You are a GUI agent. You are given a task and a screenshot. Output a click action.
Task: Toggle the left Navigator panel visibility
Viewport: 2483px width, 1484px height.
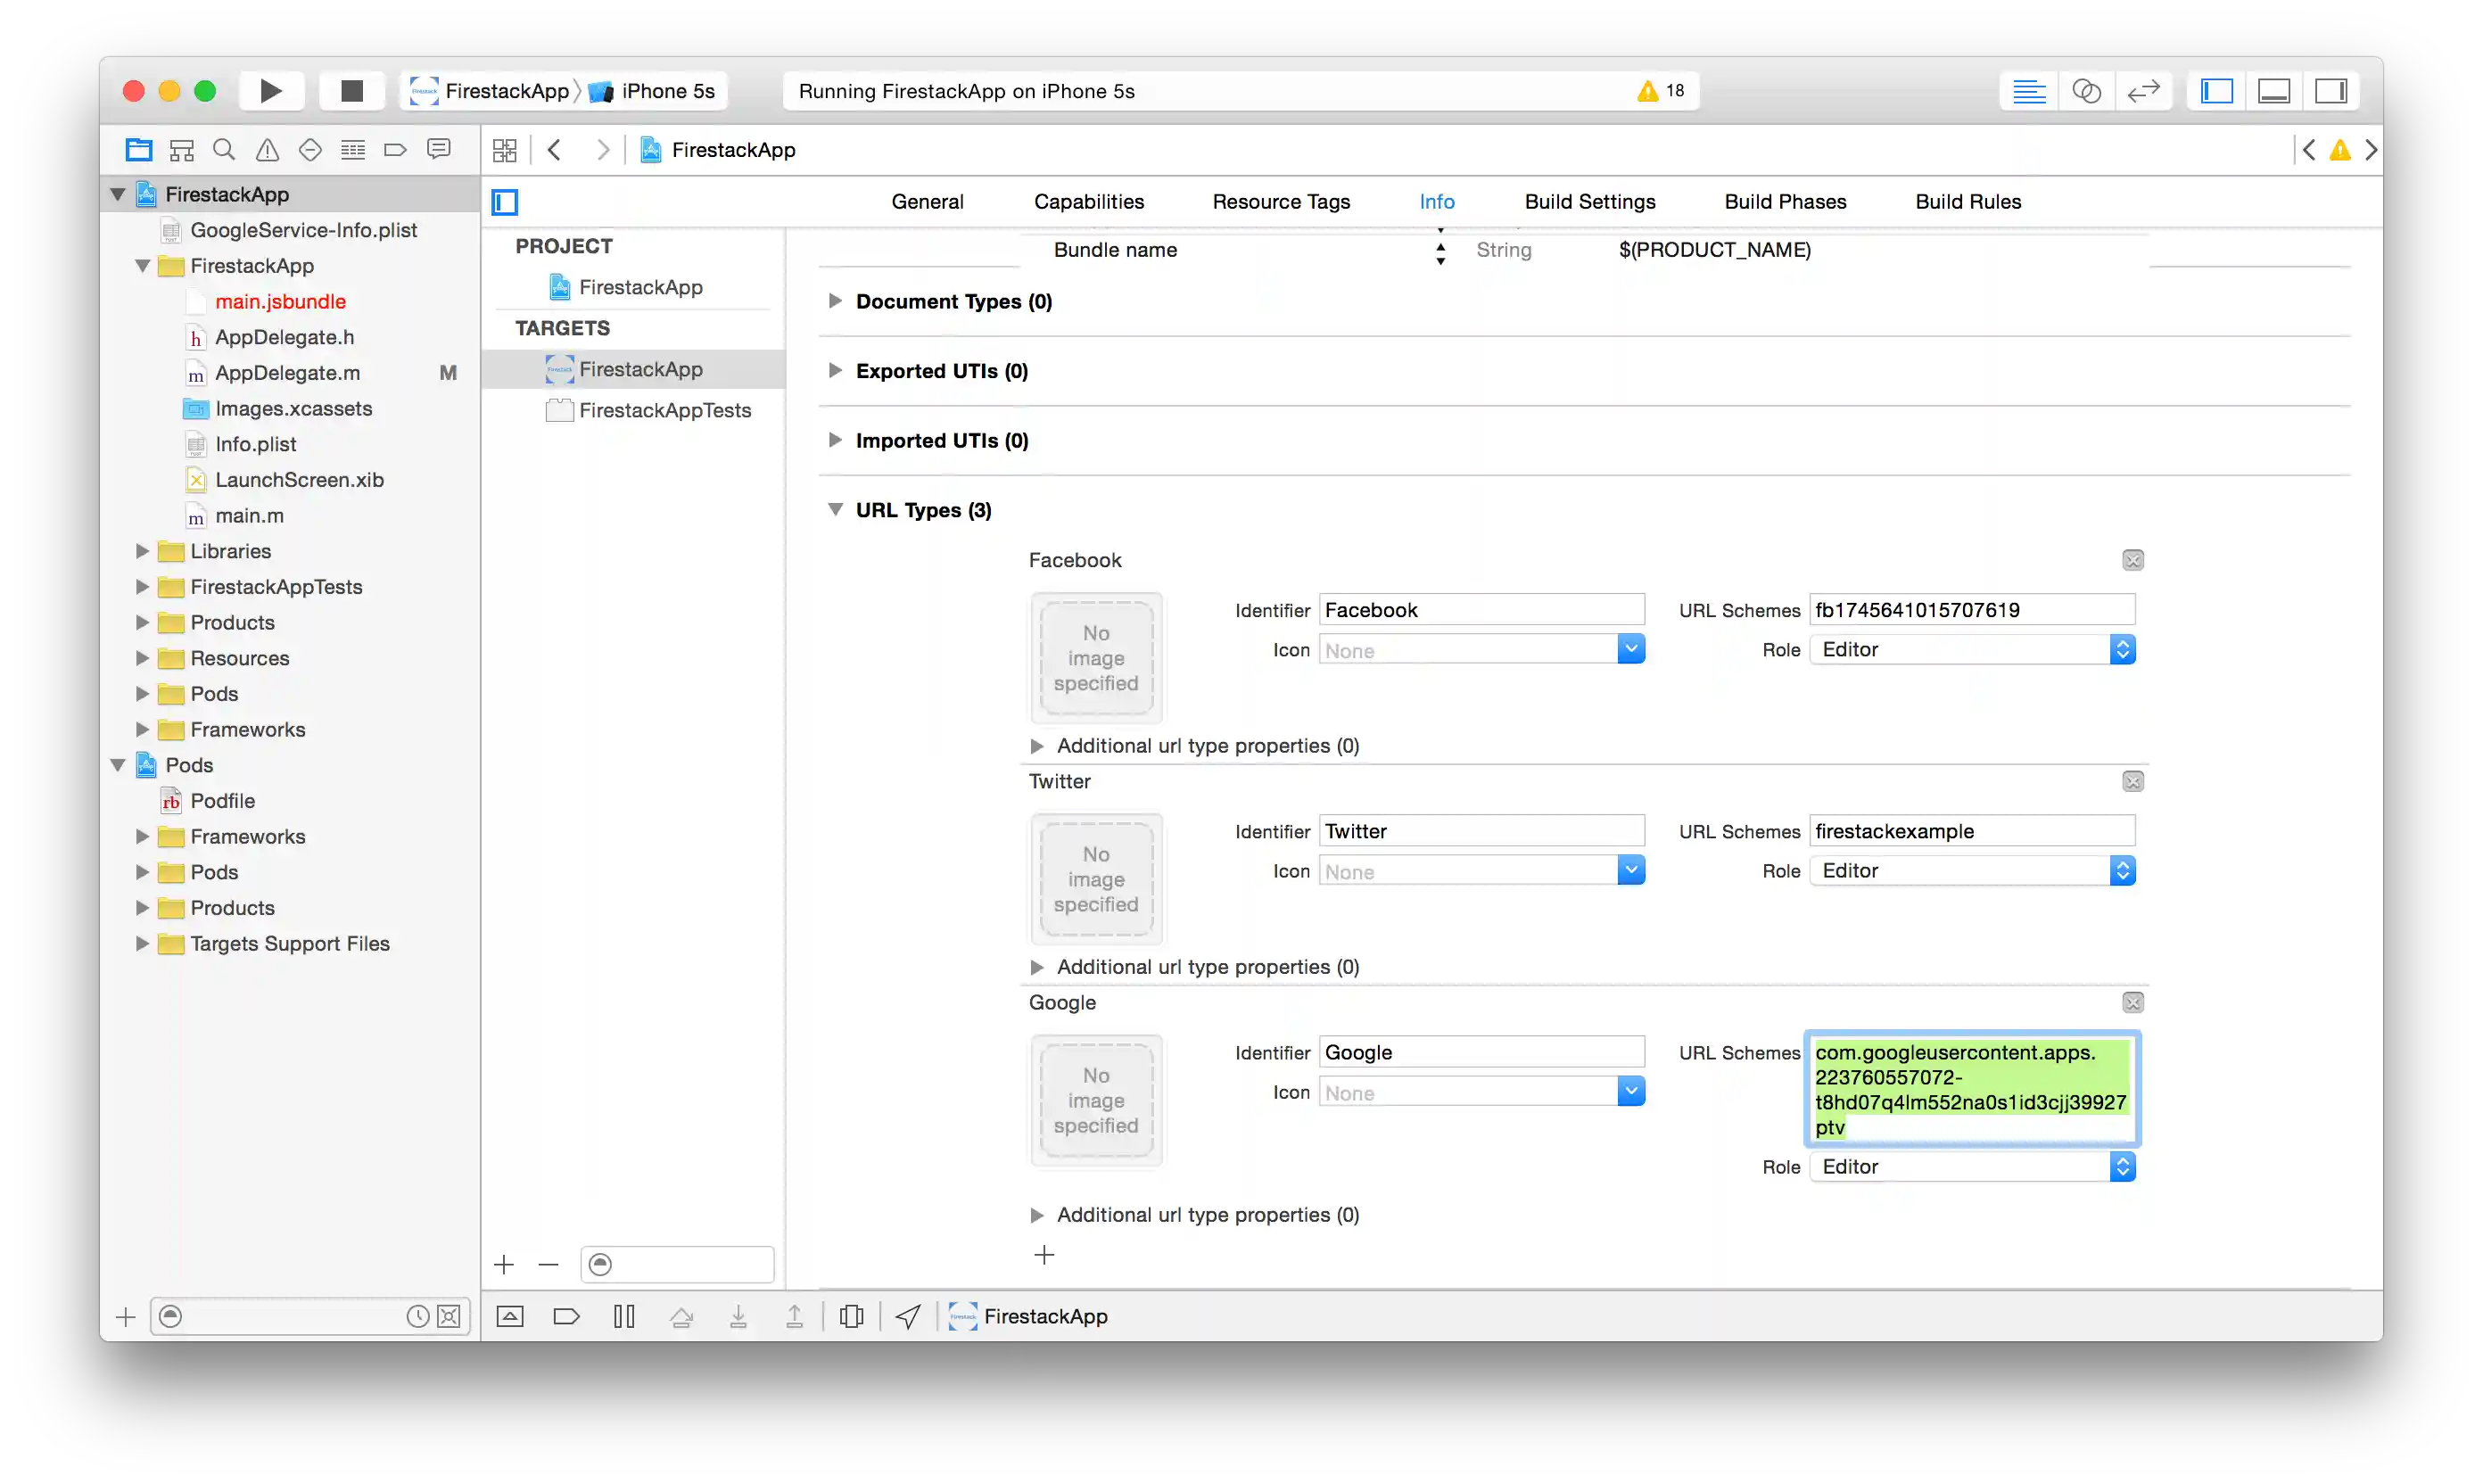click(x=2216, y=91)
